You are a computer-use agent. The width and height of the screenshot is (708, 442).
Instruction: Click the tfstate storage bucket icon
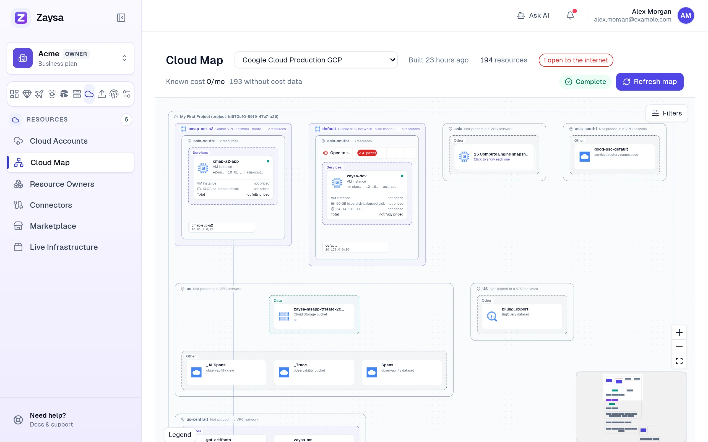pos(284,316)
